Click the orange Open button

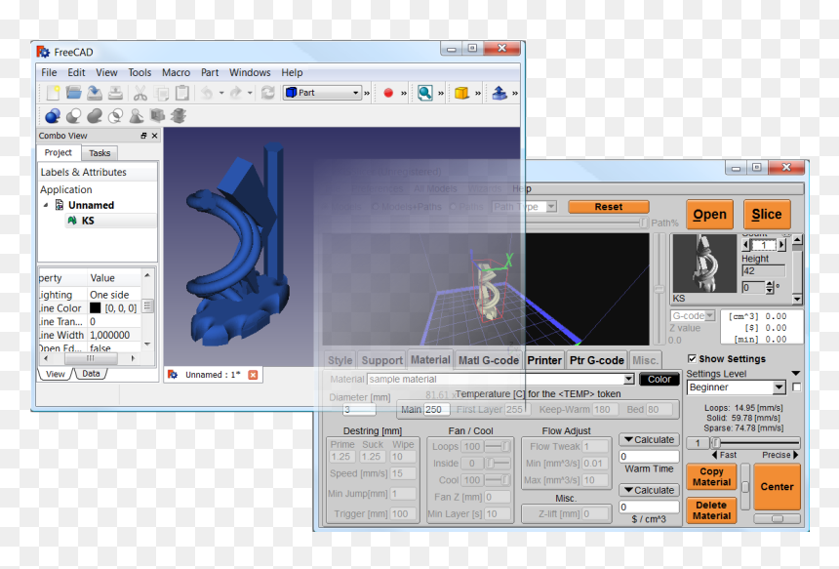click(709, 214)
